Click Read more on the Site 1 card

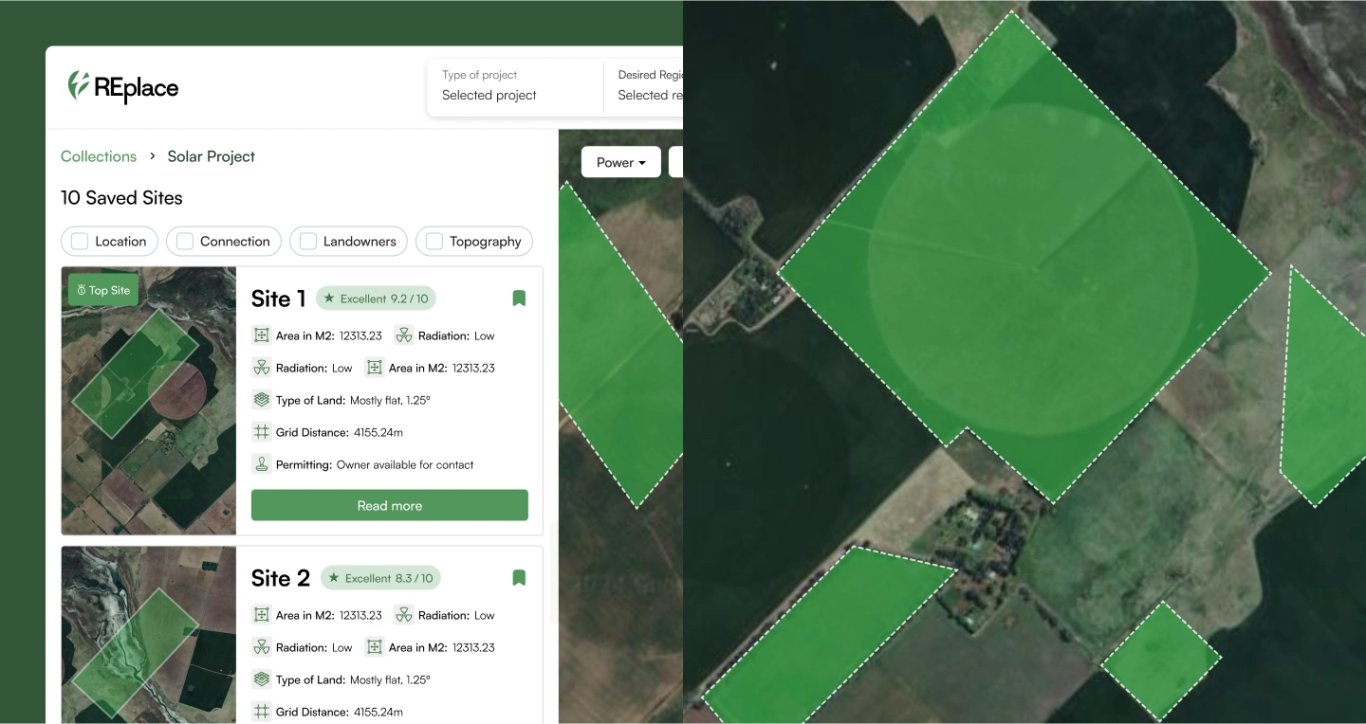(x=390, y=505)
